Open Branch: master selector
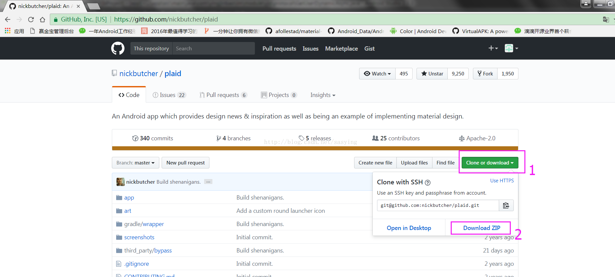The width and height of the screenshot is (615, 277). pyautogui.click(x=135, y=163)
